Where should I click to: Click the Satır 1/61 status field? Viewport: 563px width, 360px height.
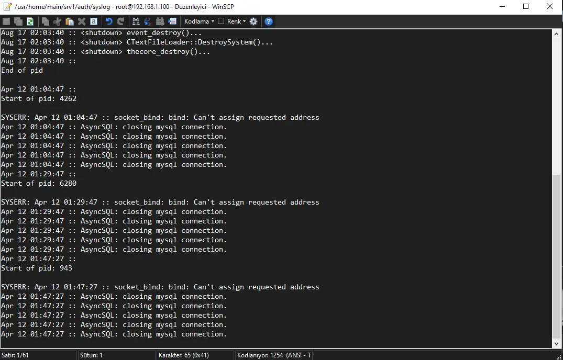(x=16, y=355)
